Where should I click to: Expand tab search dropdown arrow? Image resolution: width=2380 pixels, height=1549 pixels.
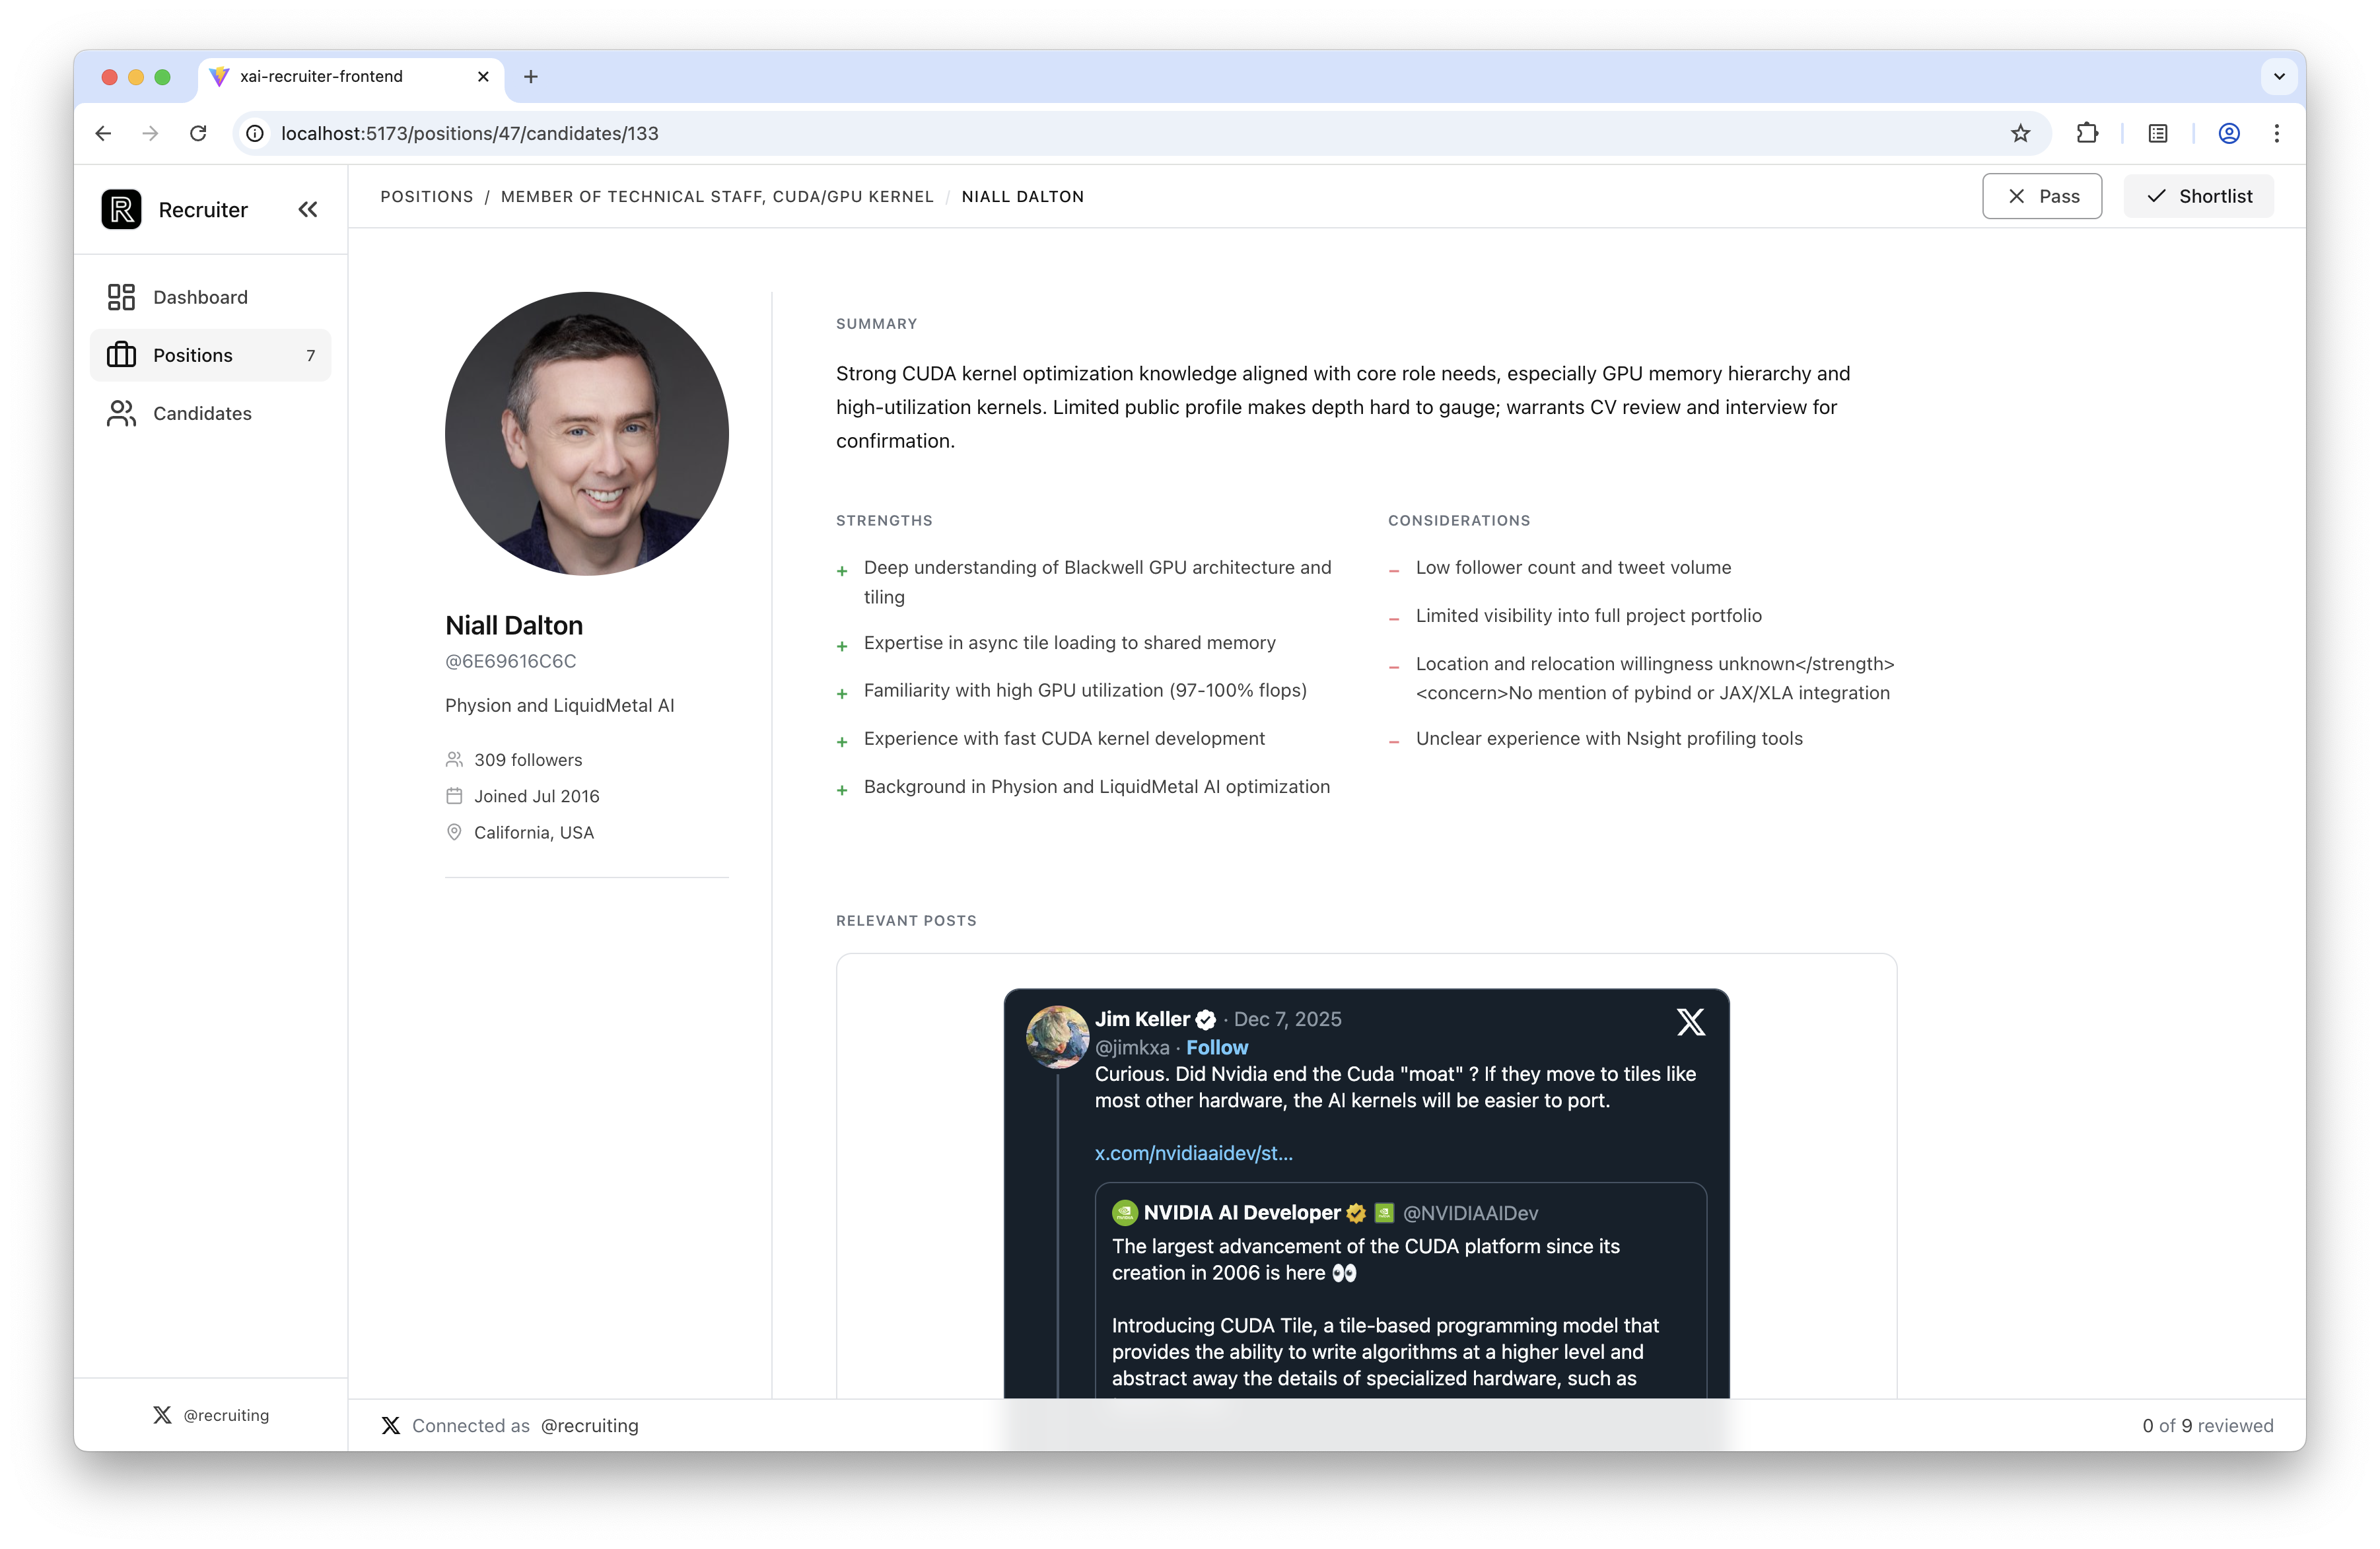click(2278, 76)
